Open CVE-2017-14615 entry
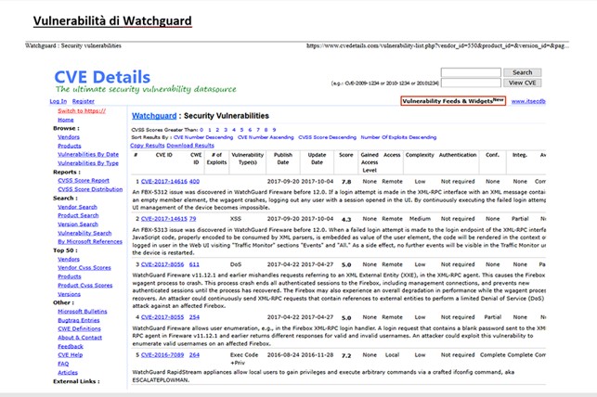Viewport: 597px width, 397px height. pyautogui.click(x=164, y=219)
